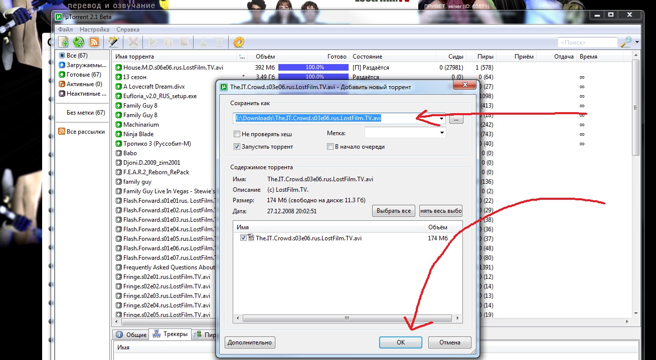Click the Объём column header in dialog file list

443,227
